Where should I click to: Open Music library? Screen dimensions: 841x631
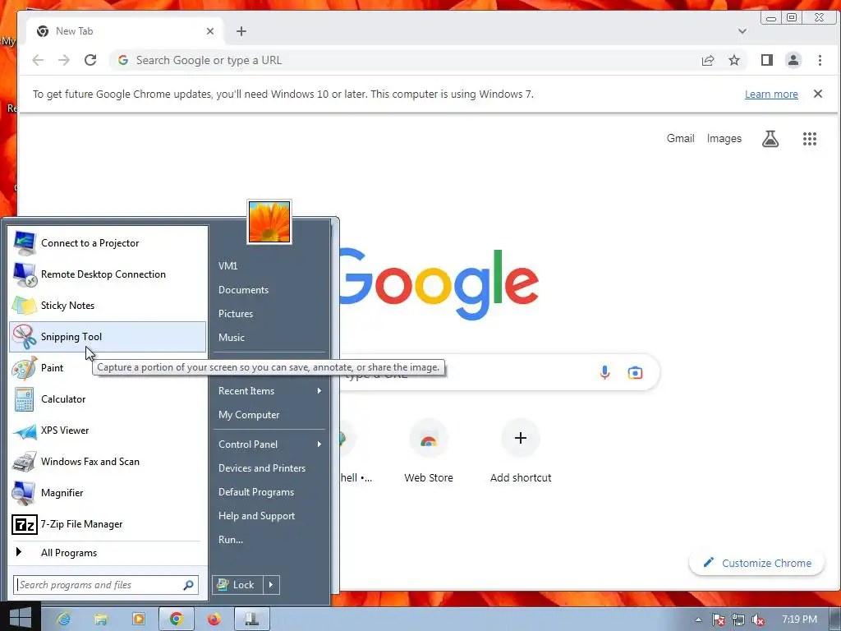pos(269,338)
